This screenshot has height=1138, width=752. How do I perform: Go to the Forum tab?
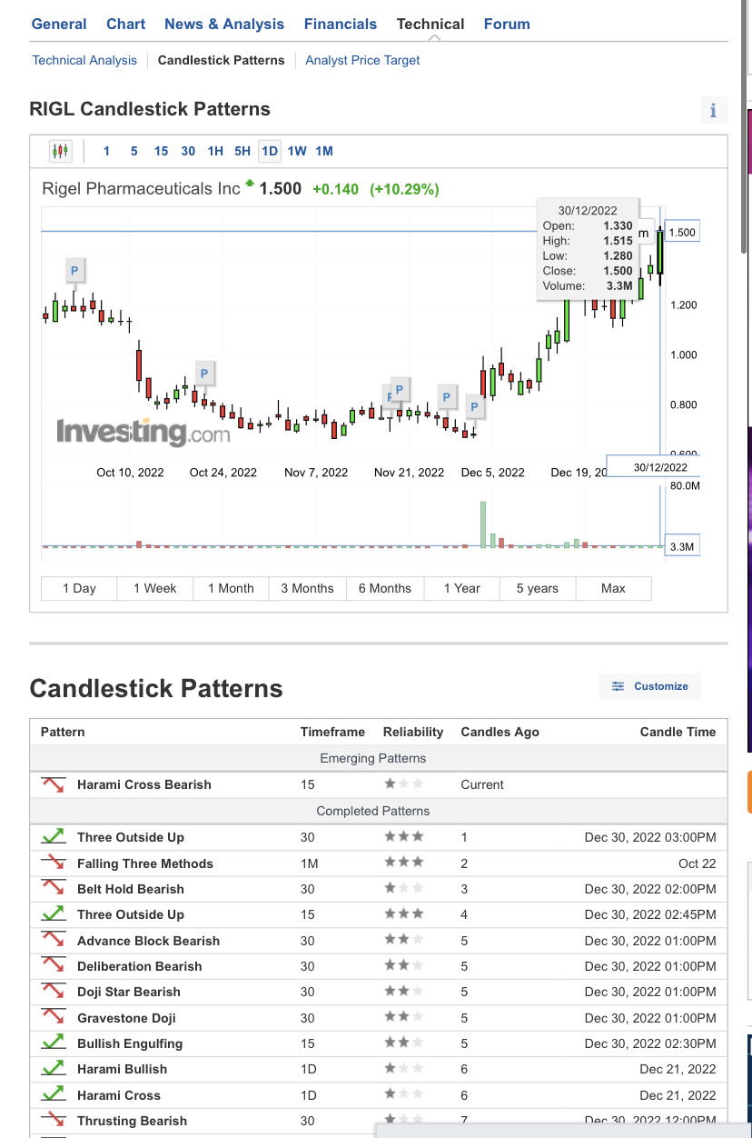tap(507, 25)
